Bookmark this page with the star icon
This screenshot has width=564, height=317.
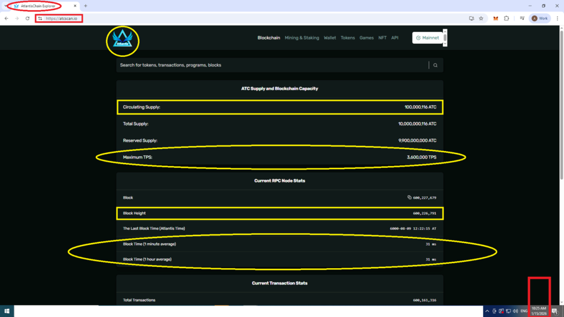click(481, 18)
